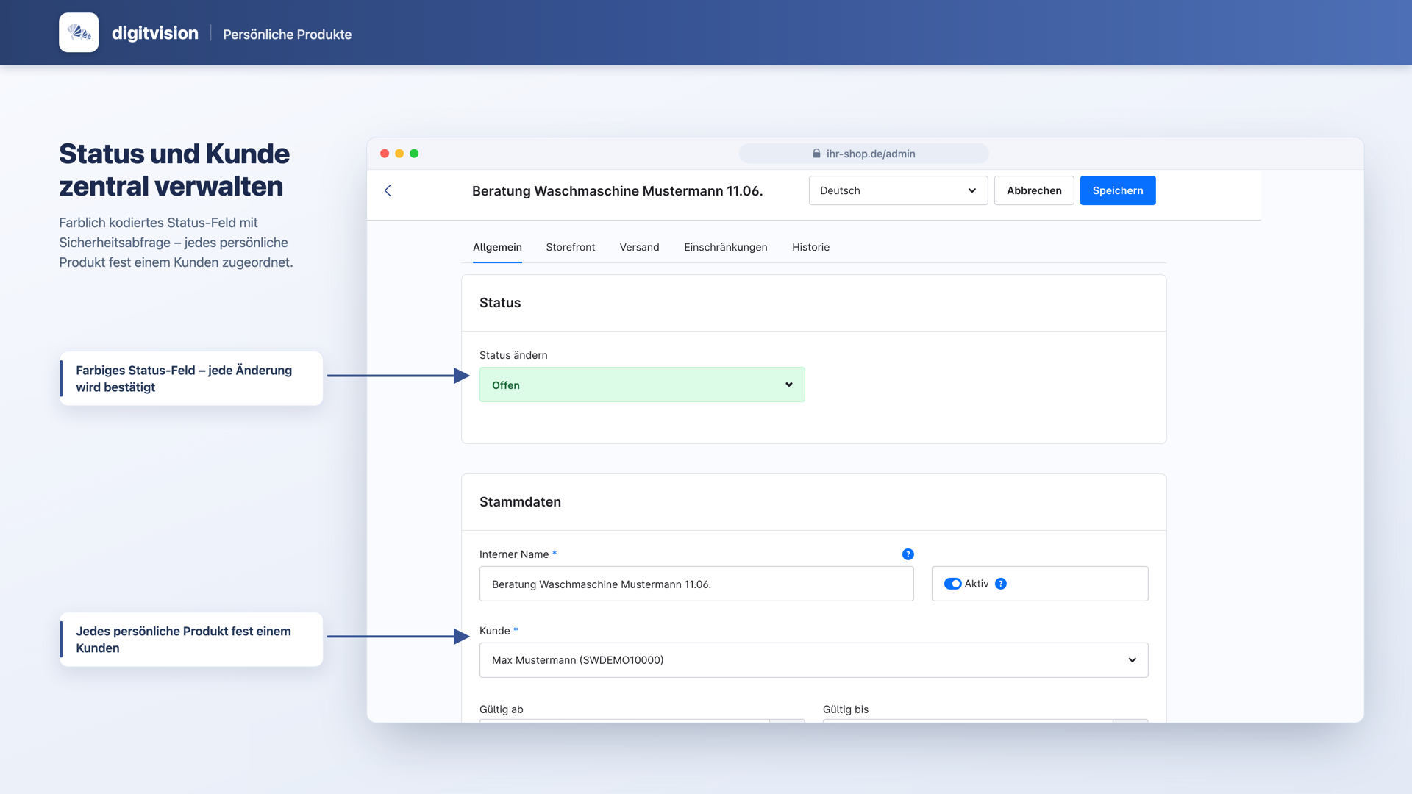
Task: Expand the Offen status dropdown
Action: point(642,385)
